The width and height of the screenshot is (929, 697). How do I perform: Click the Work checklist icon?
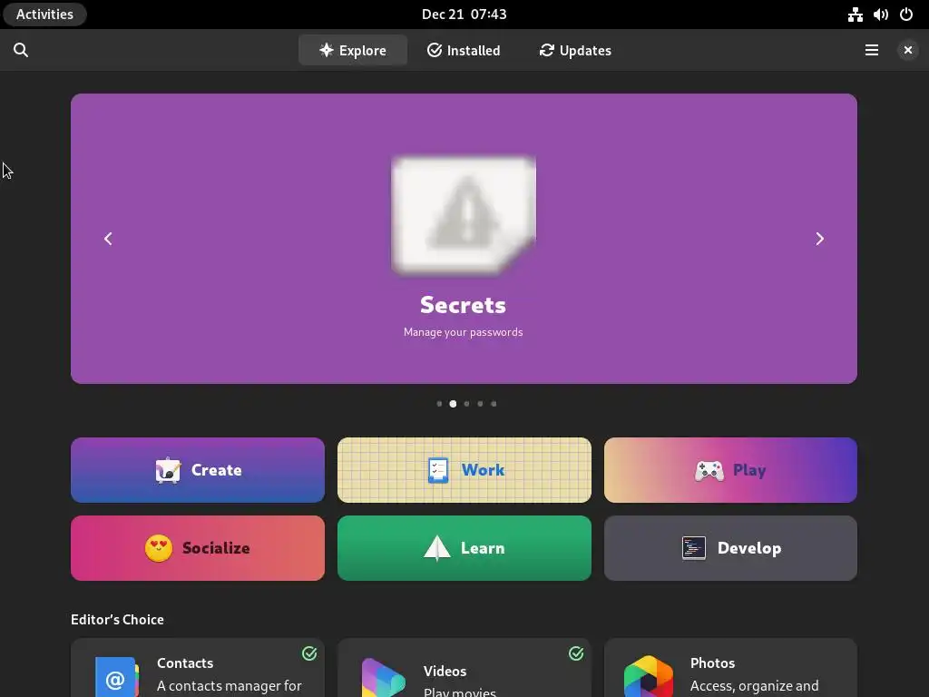pos(438,471)
